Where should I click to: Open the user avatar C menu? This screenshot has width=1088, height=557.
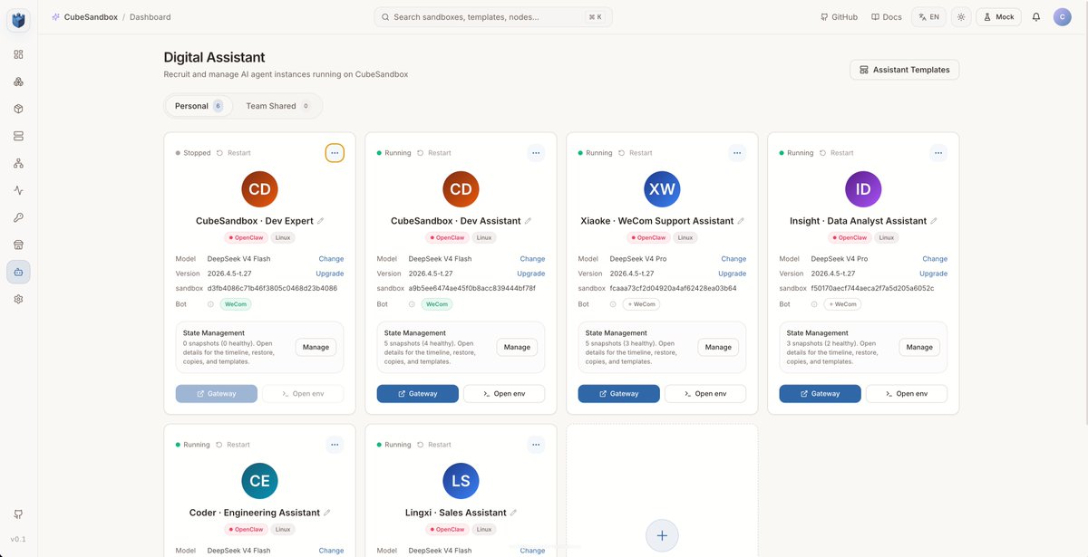pos(1063,16)
